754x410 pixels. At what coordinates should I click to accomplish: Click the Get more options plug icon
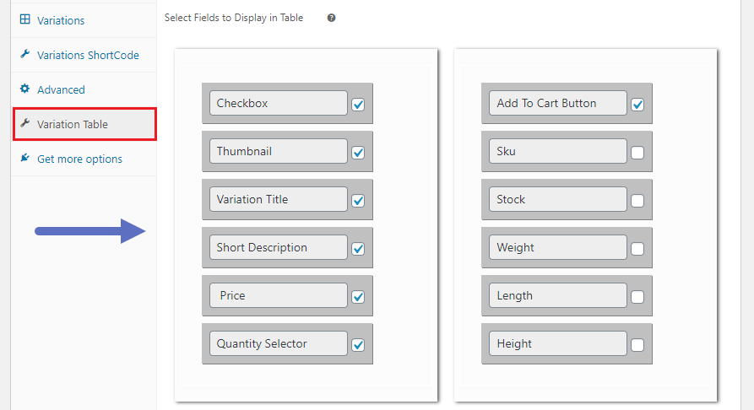[25, 158]
